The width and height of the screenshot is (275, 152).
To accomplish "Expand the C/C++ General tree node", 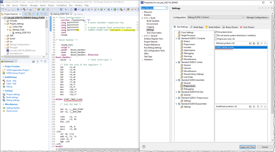I will click(142, 36).
